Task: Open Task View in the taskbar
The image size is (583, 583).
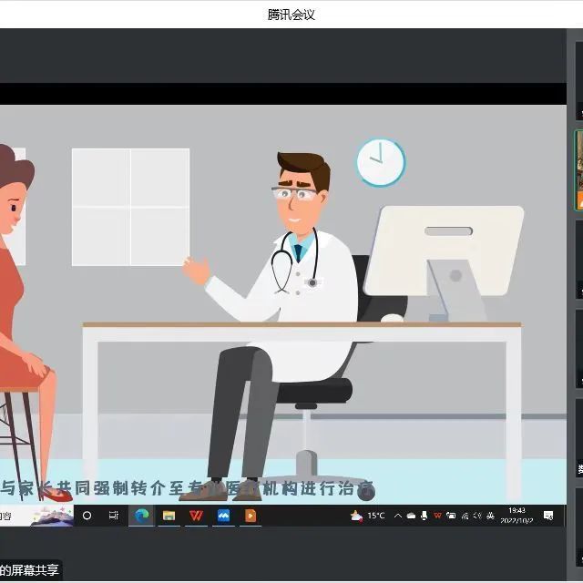Action: click(114, 516)
